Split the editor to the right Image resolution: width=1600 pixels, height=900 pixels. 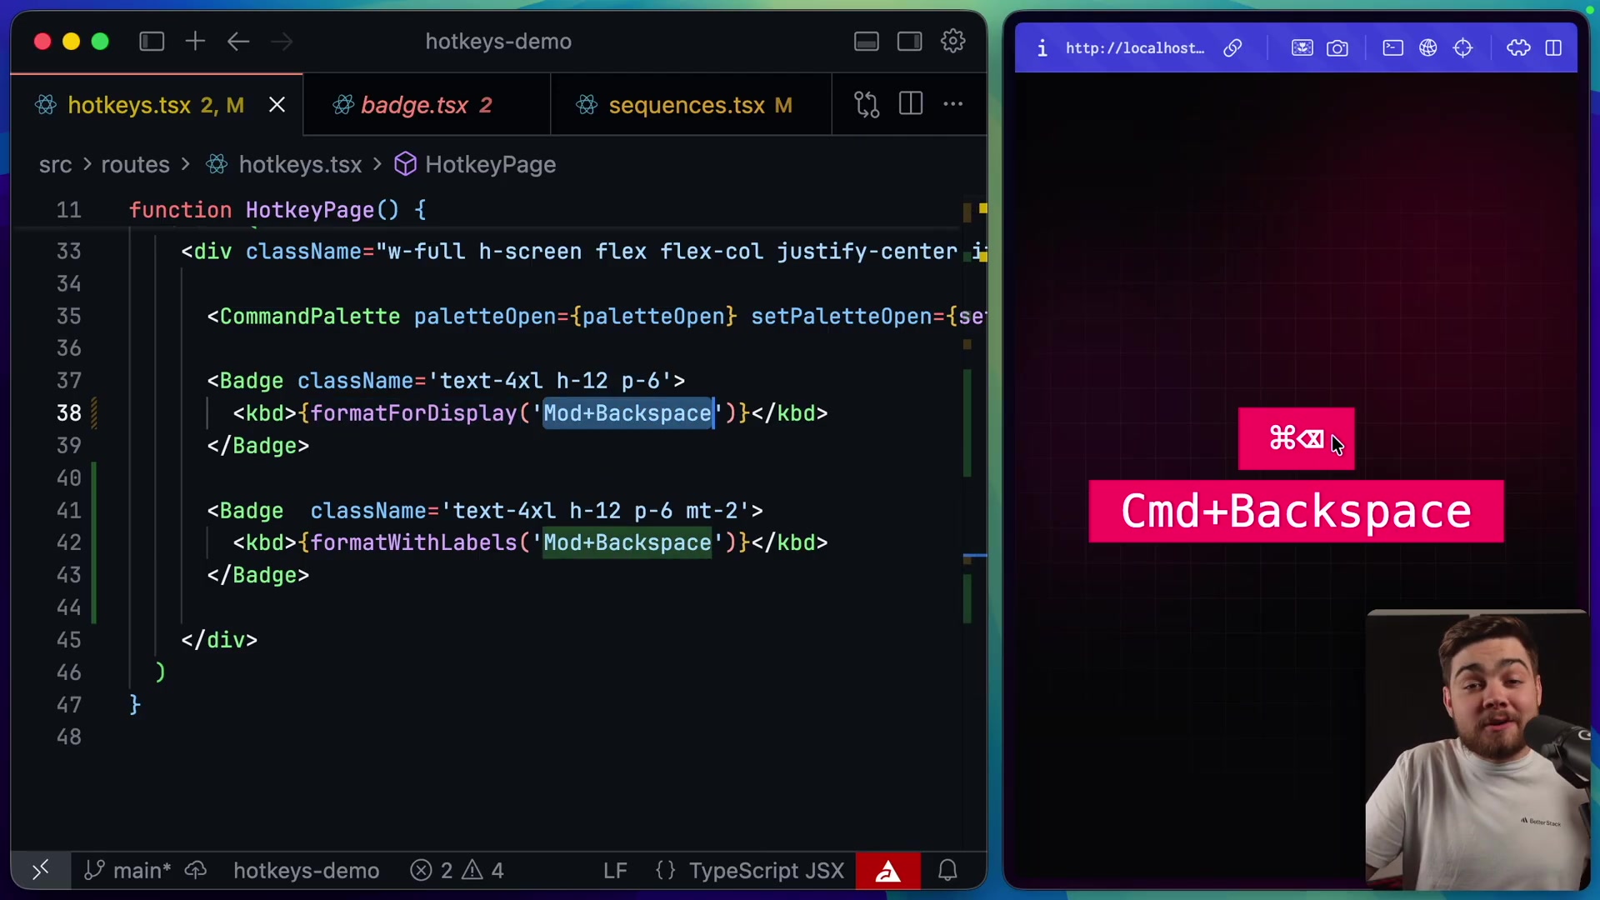click(x=911, y=104)
